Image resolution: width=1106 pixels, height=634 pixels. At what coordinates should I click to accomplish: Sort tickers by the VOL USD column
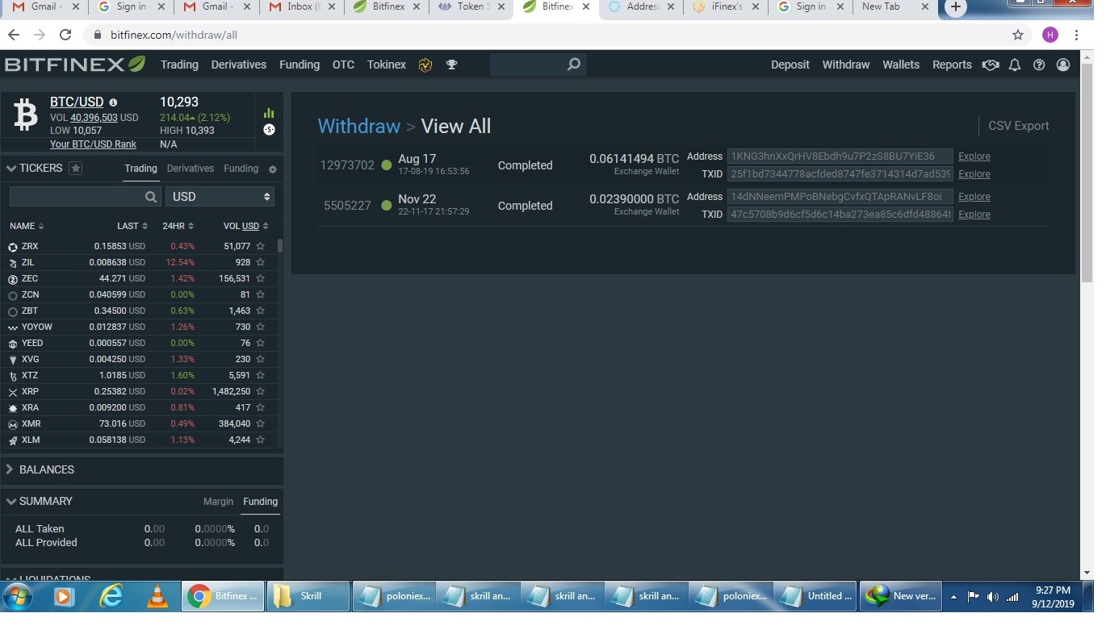(245, 226)
